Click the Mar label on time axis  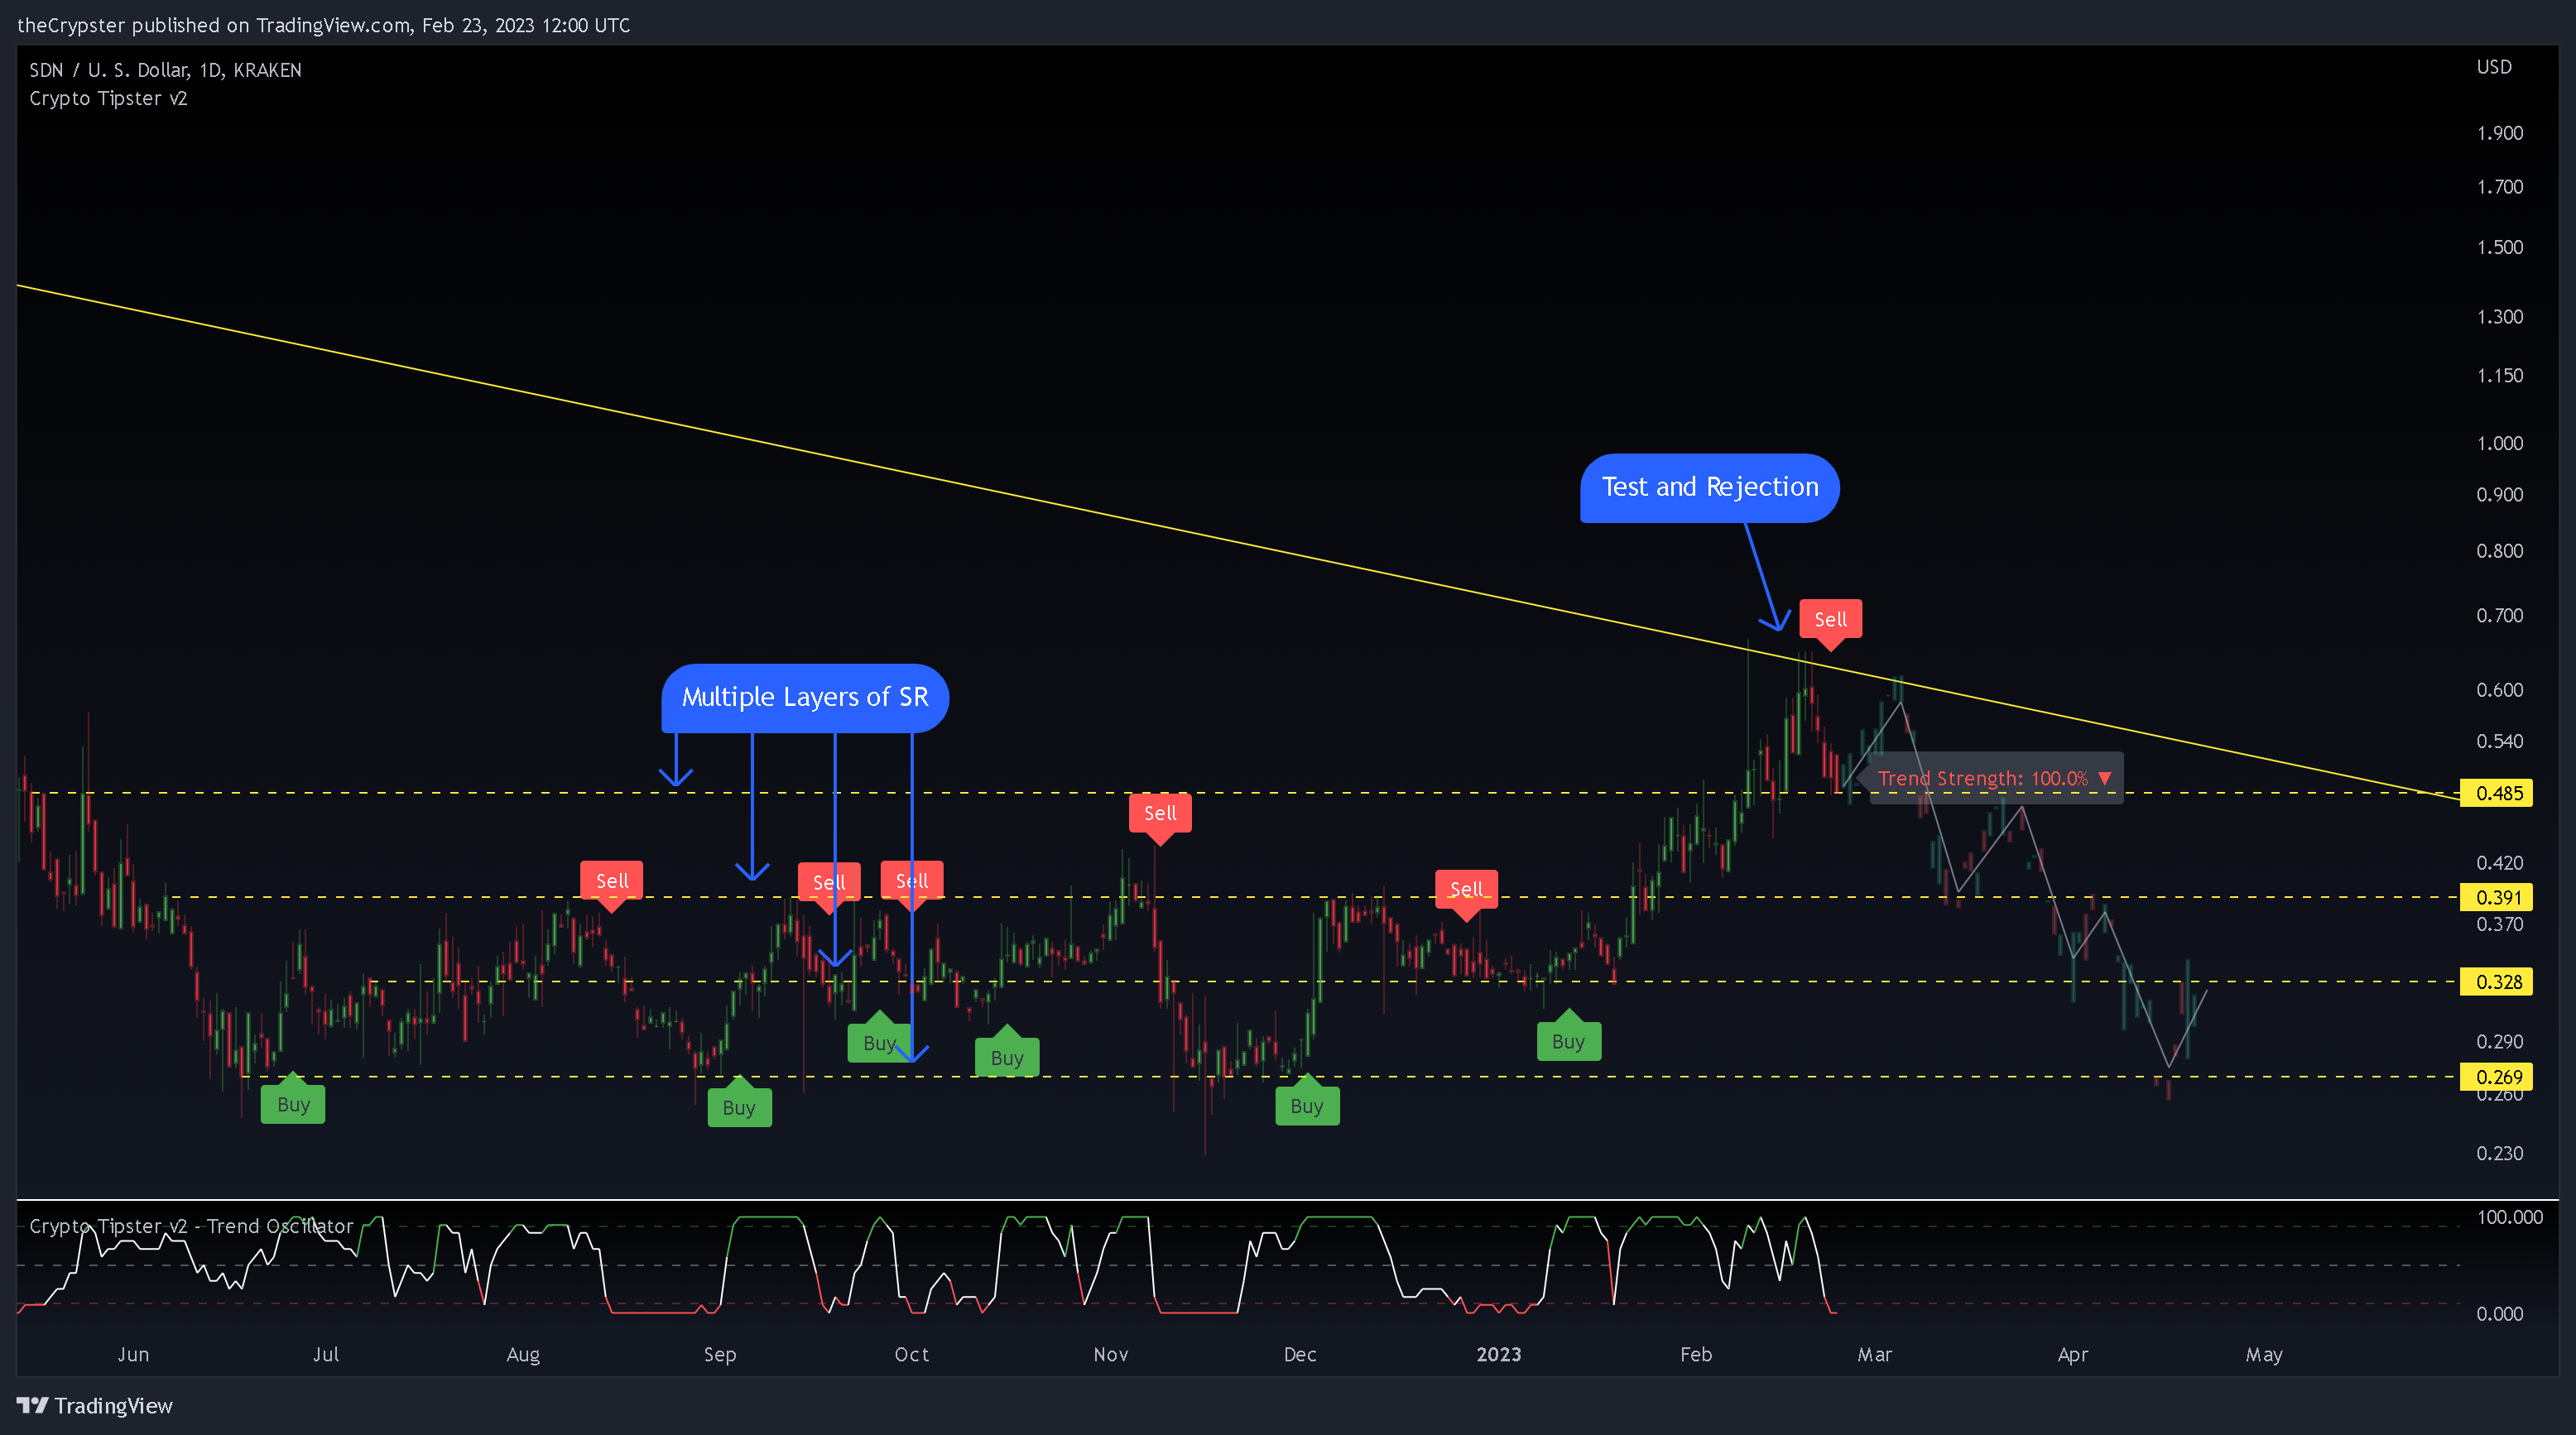click(1875, 1354)
